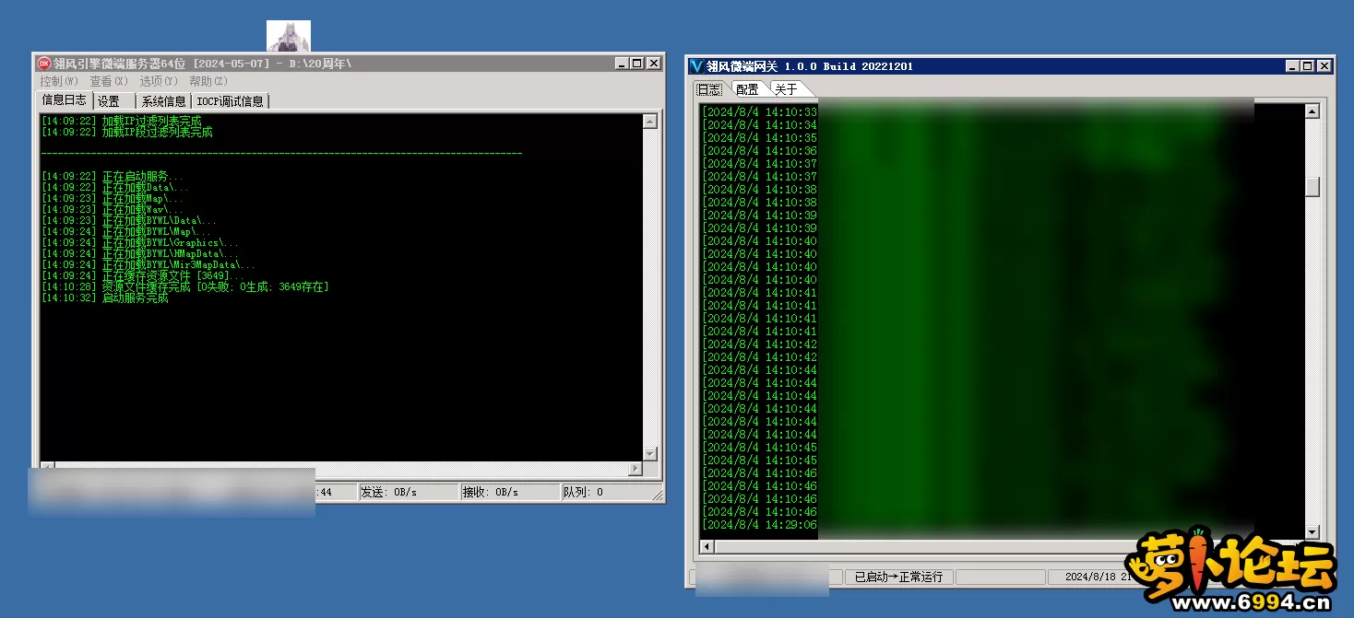Click the server window resize grip

click(658, 496)
